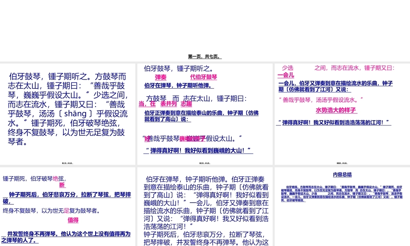Image resolution: width=410 pixels, height=246 pixels.
Task: Click the 绝 highlighted character in 破琴绝弦
Action: 55,178
